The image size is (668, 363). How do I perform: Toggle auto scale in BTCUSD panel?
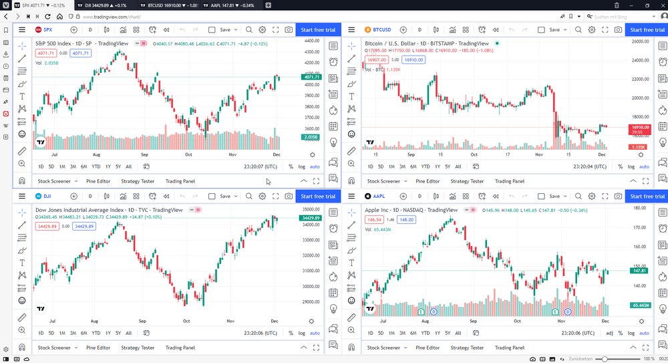pos(644,166)
